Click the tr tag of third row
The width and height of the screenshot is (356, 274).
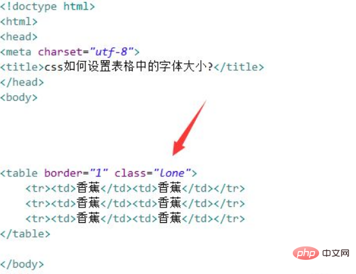[38, 218]
